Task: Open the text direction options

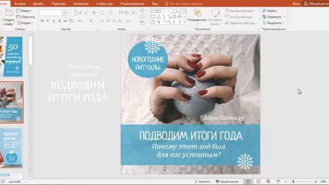Action: coord(143,10)
